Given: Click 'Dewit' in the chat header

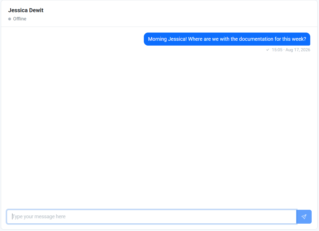Looking at the screenshot, I should point(36,10).
